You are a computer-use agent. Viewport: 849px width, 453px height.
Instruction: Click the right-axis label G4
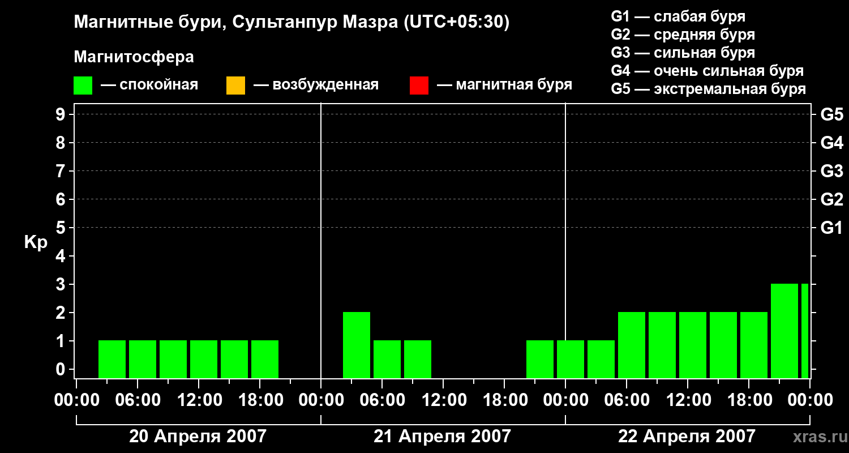click(x=832, y=143)
